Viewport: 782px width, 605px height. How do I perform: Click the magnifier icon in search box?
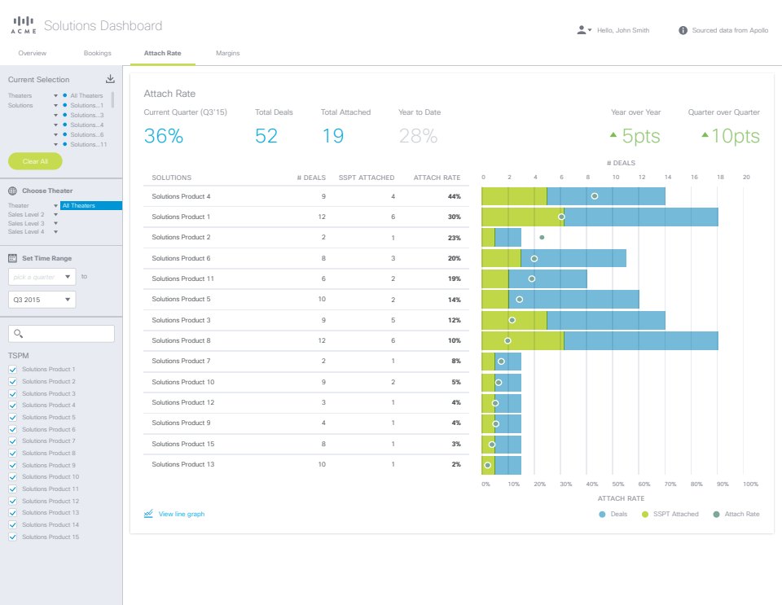19,334
